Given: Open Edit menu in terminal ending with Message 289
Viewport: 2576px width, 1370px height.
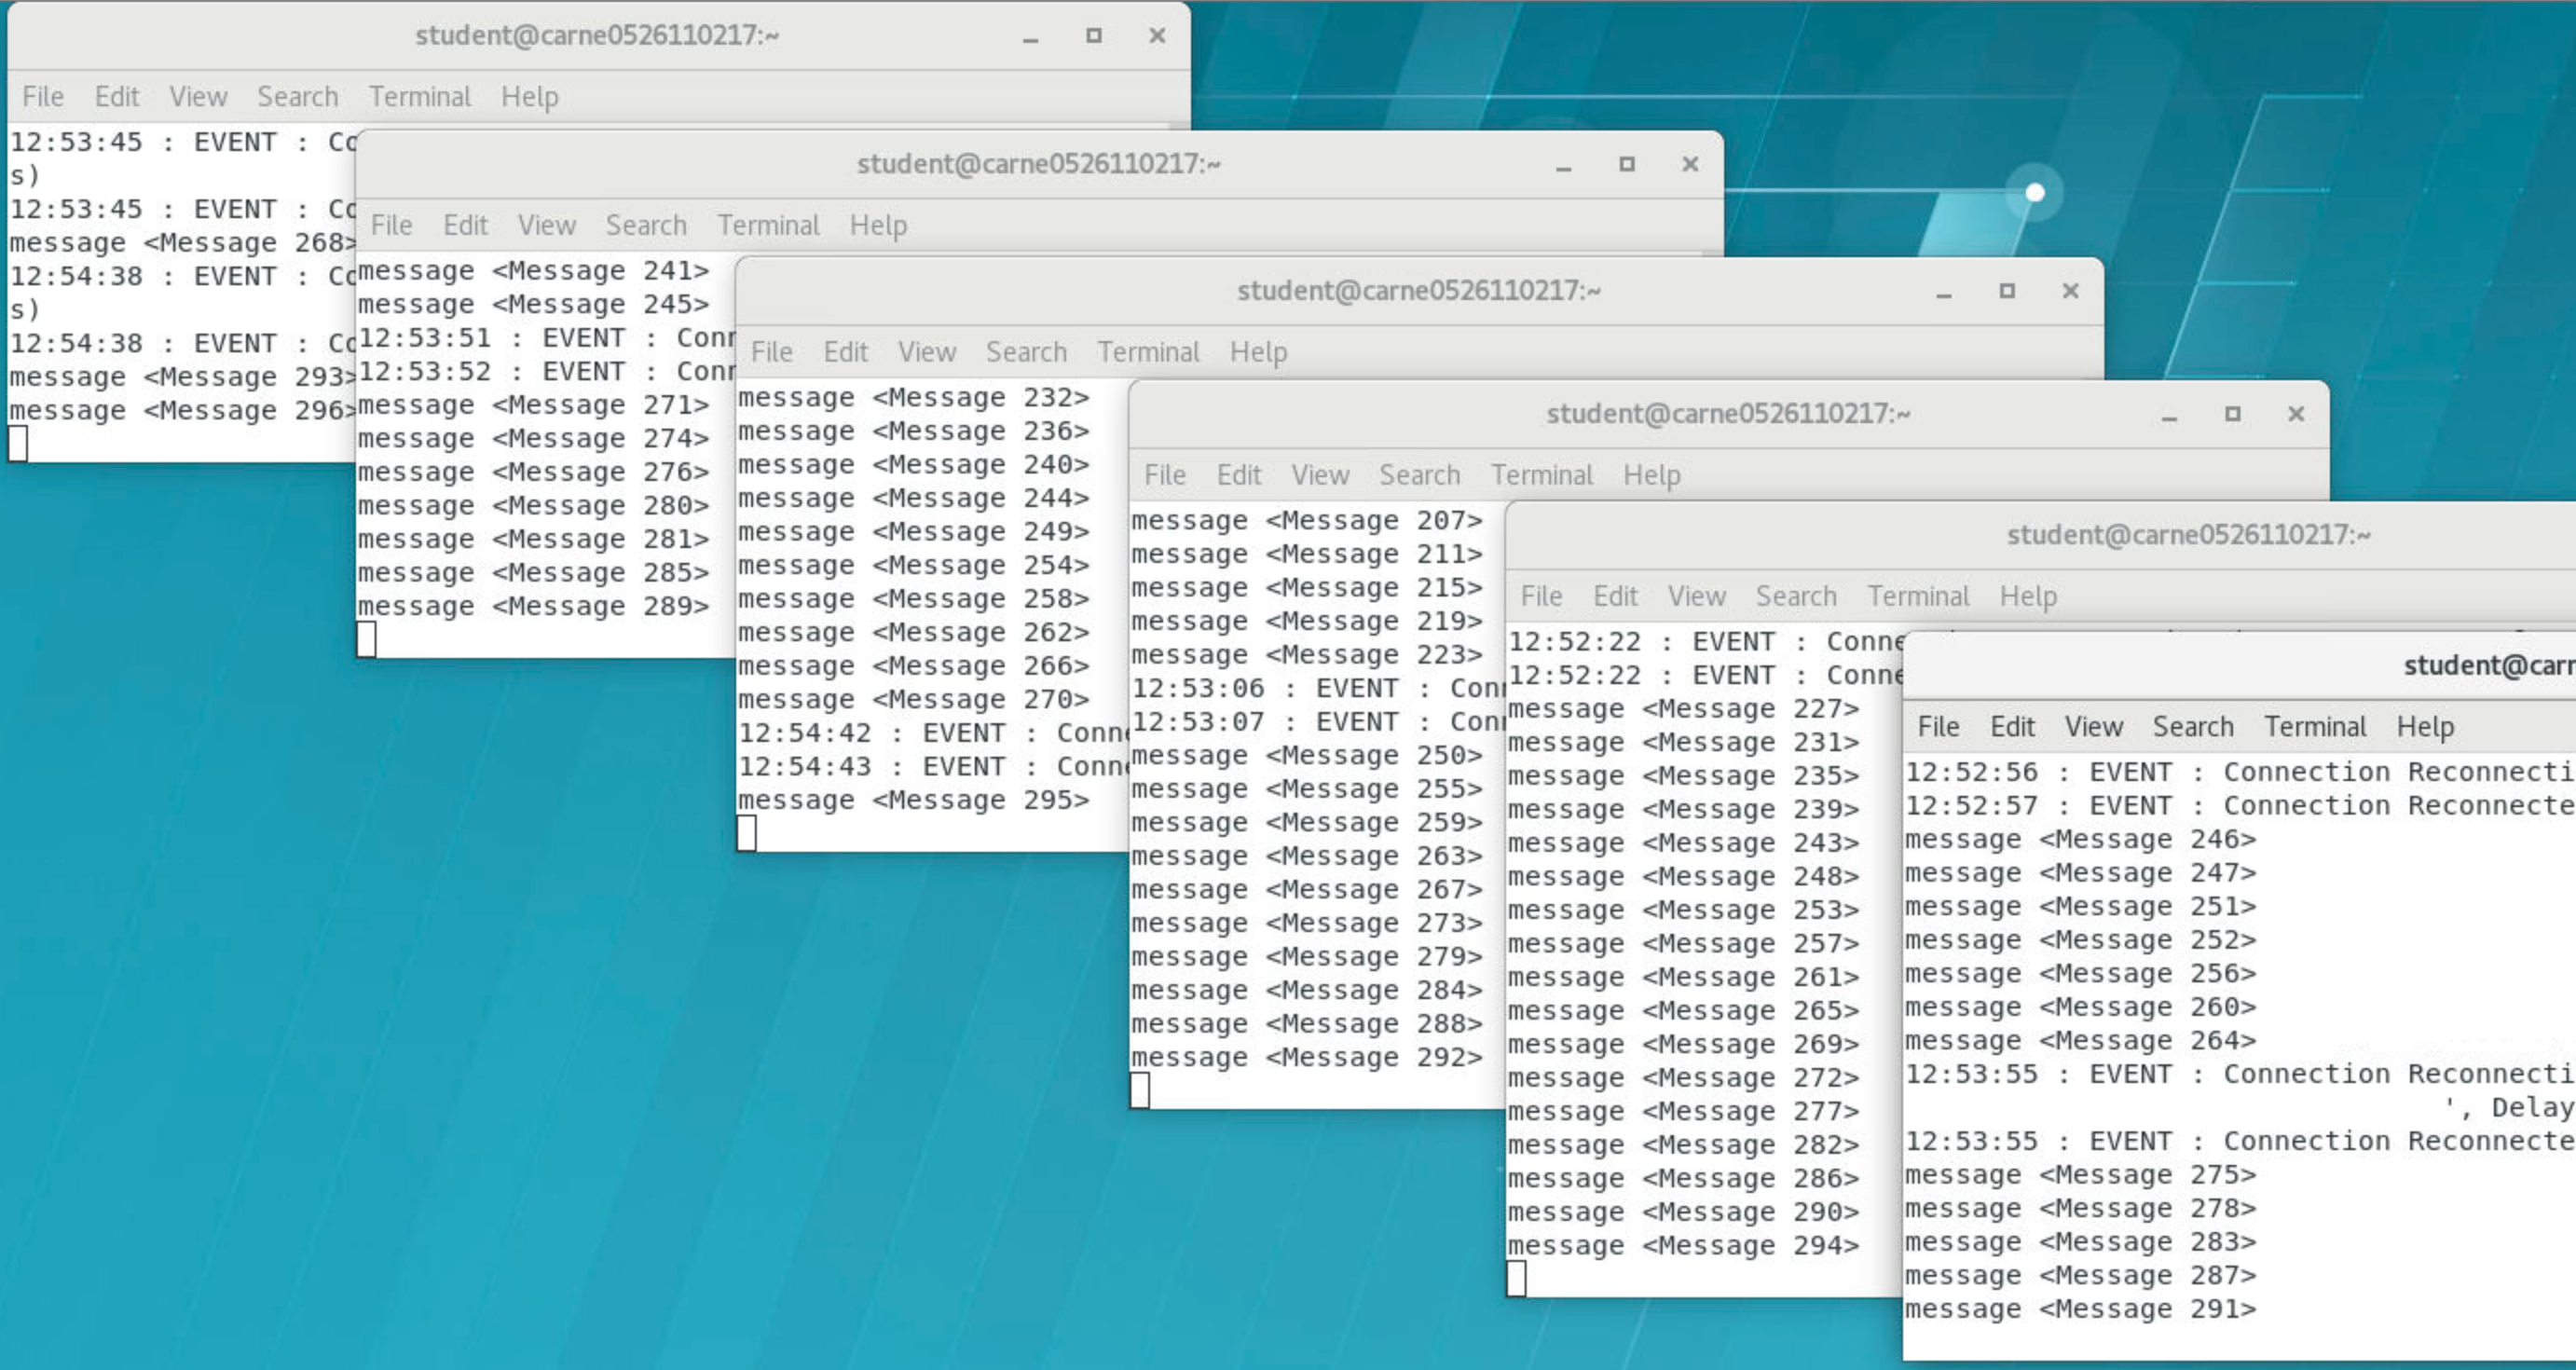Looking at the screenshot, I should pyautogui.click(x=466, y=225).
